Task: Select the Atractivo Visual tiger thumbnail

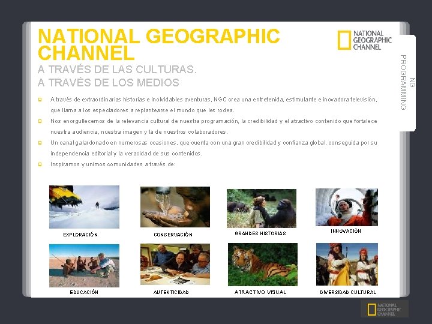Action: pos(263,265)
